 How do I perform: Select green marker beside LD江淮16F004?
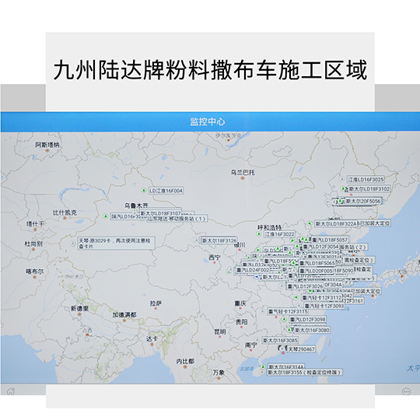click(144, 191)
